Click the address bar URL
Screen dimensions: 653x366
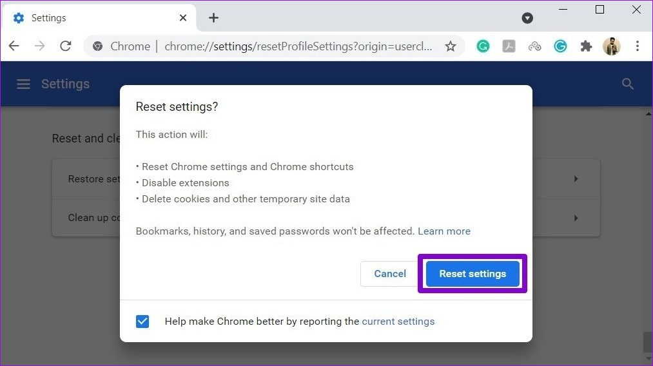(x=298, y=46)
